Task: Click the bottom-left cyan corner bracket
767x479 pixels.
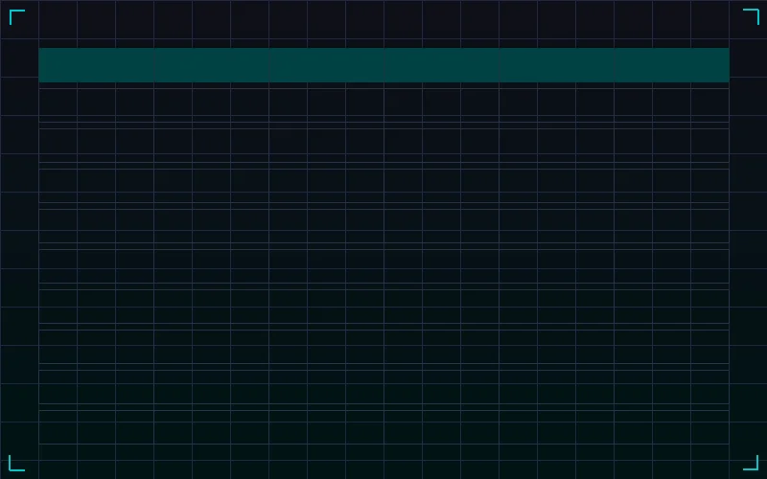Action: 16,463
